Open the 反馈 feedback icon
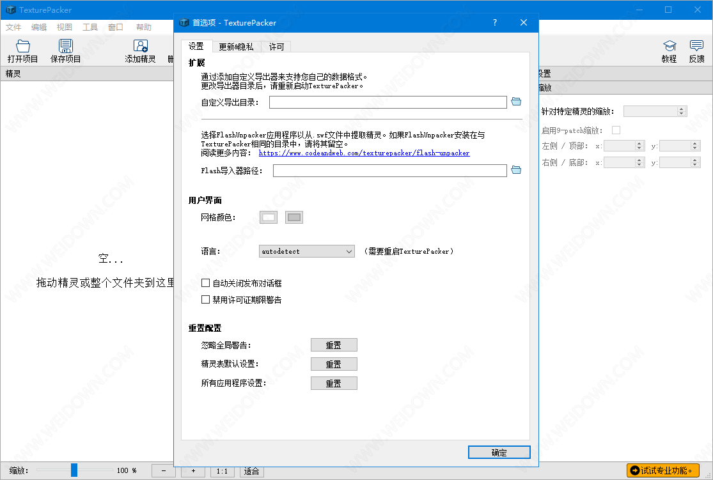 (696, 46)
